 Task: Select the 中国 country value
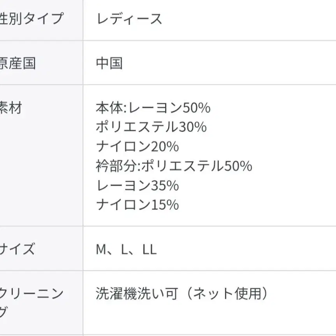click(109, 63)
